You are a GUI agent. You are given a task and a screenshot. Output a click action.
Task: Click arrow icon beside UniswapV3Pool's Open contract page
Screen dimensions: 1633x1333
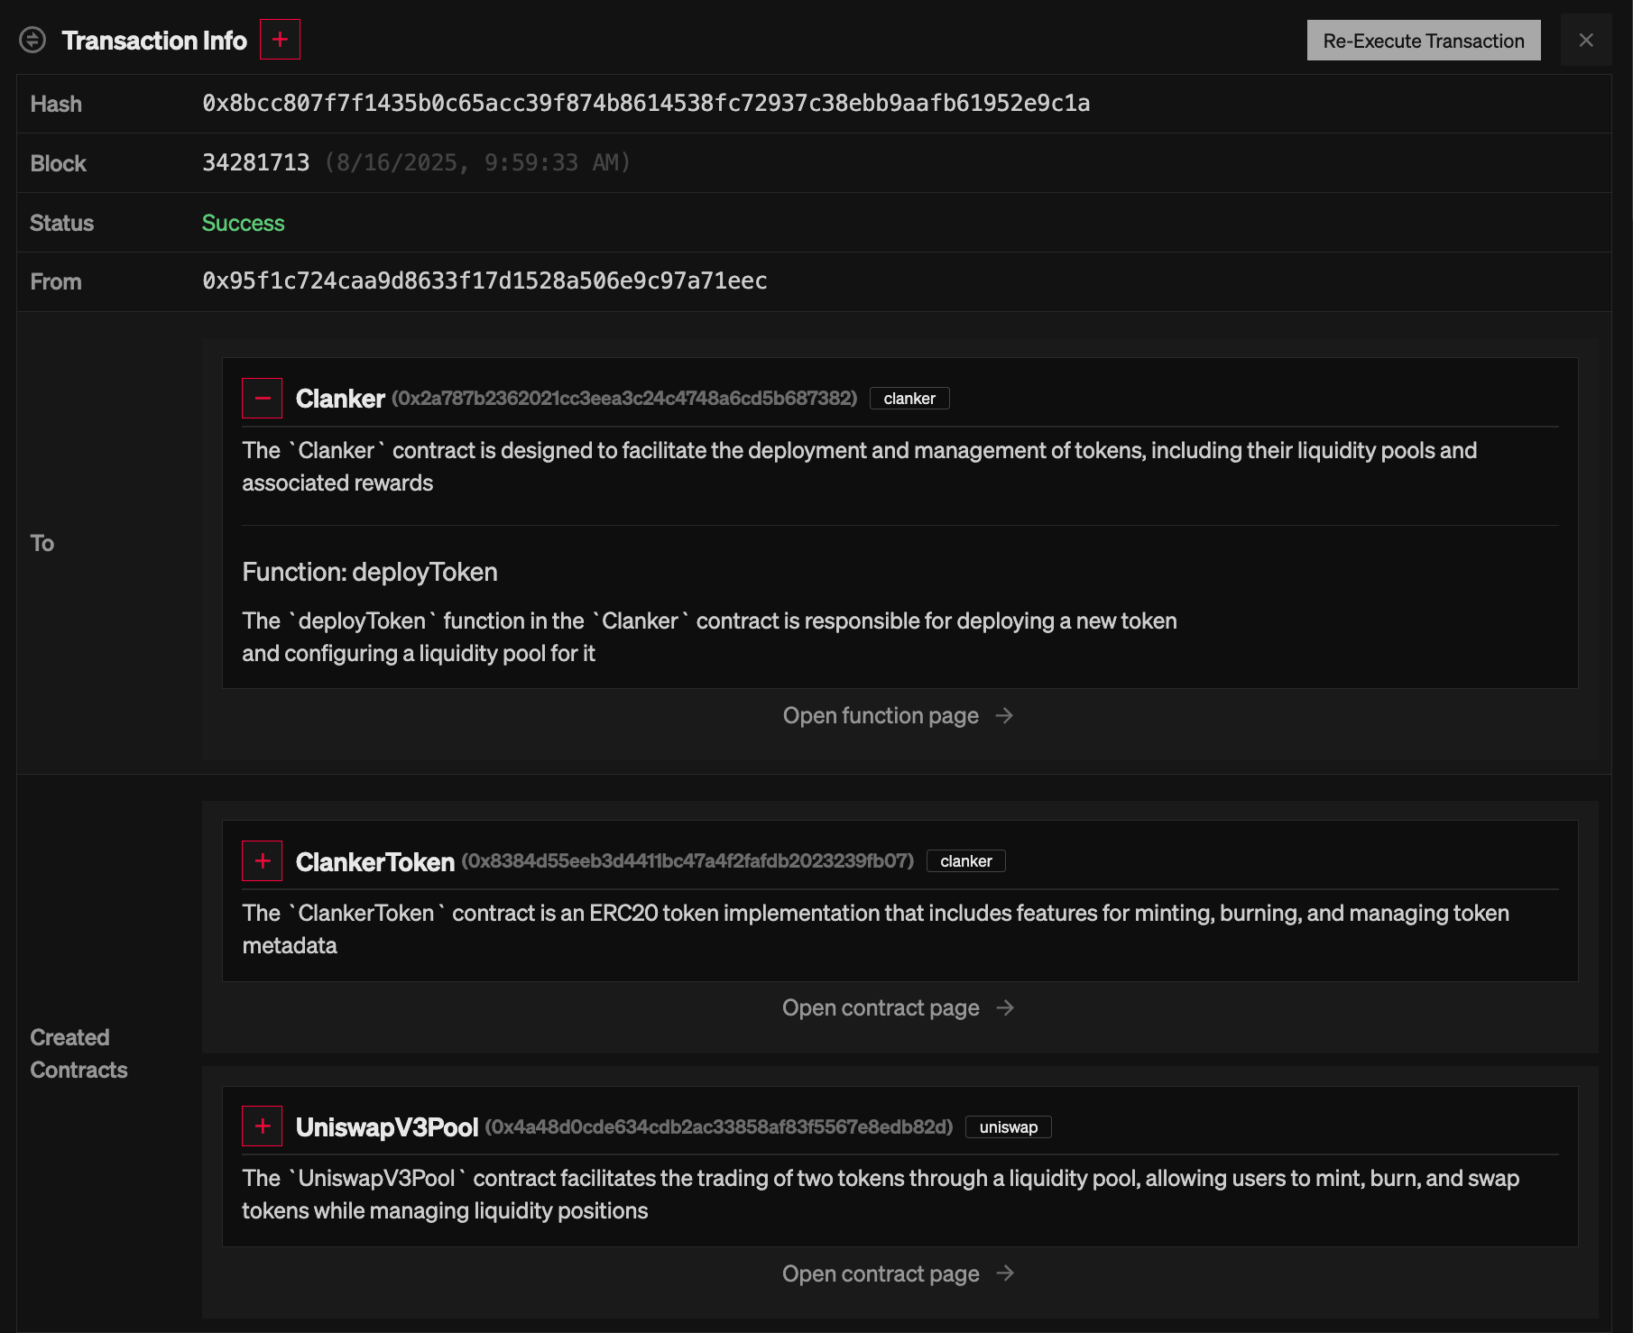click(x=1005, y=1273)
